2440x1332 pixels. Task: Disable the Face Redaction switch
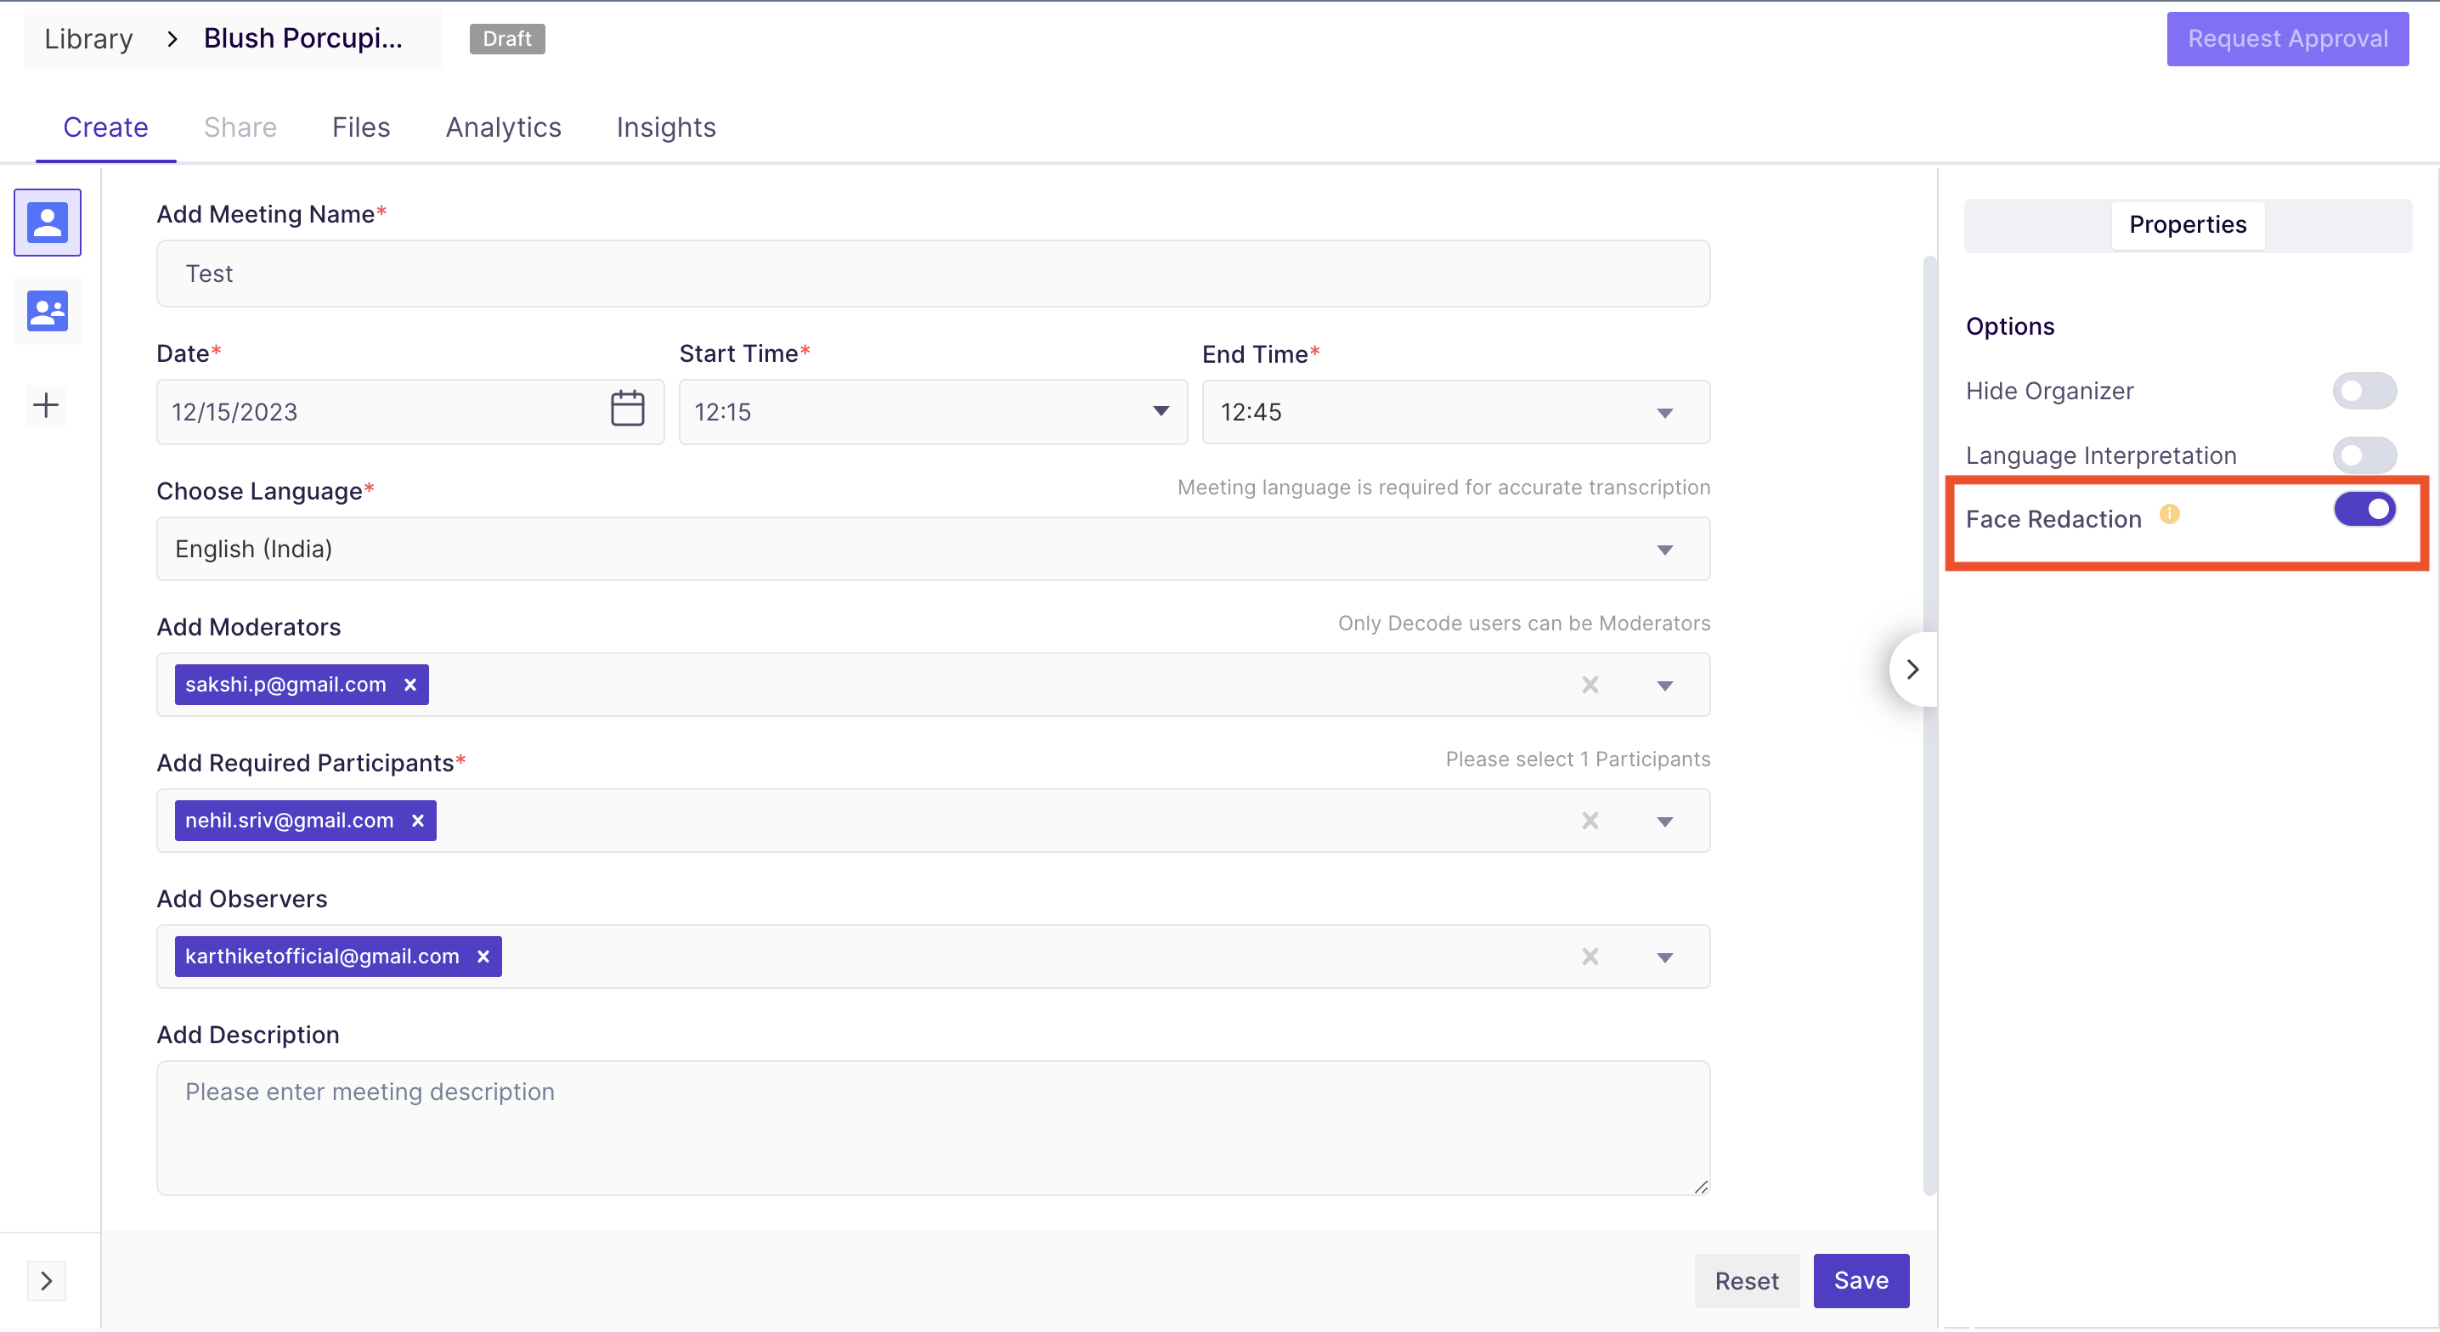click(2364, 510)
